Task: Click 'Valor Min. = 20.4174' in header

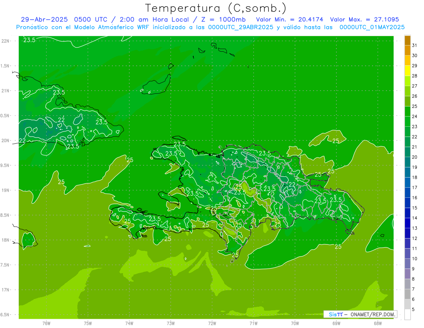Action: coord(289,20)
